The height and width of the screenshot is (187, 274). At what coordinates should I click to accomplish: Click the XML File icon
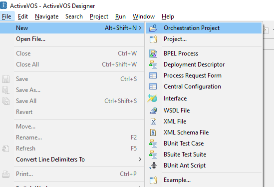coord(153,121)
